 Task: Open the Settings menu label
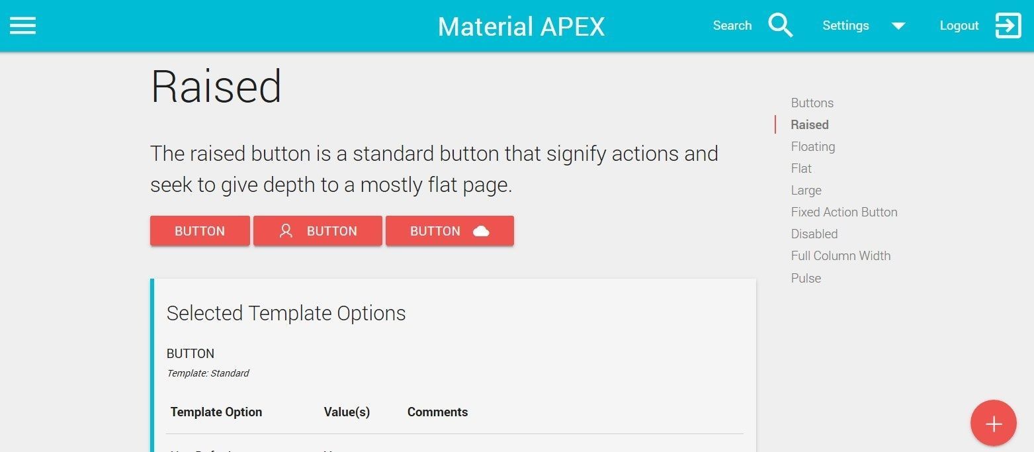pos(845,26)
